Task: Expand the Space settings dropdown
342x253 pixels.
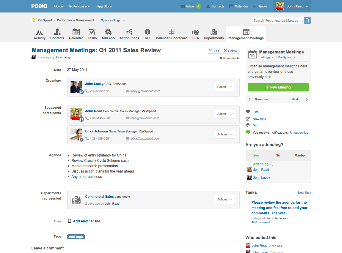Action: (113, 20)
